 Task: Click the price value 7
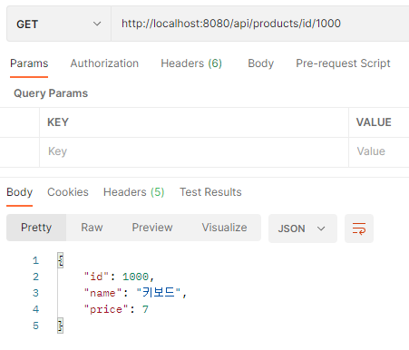pyautogui.click(x=145, y=309)
